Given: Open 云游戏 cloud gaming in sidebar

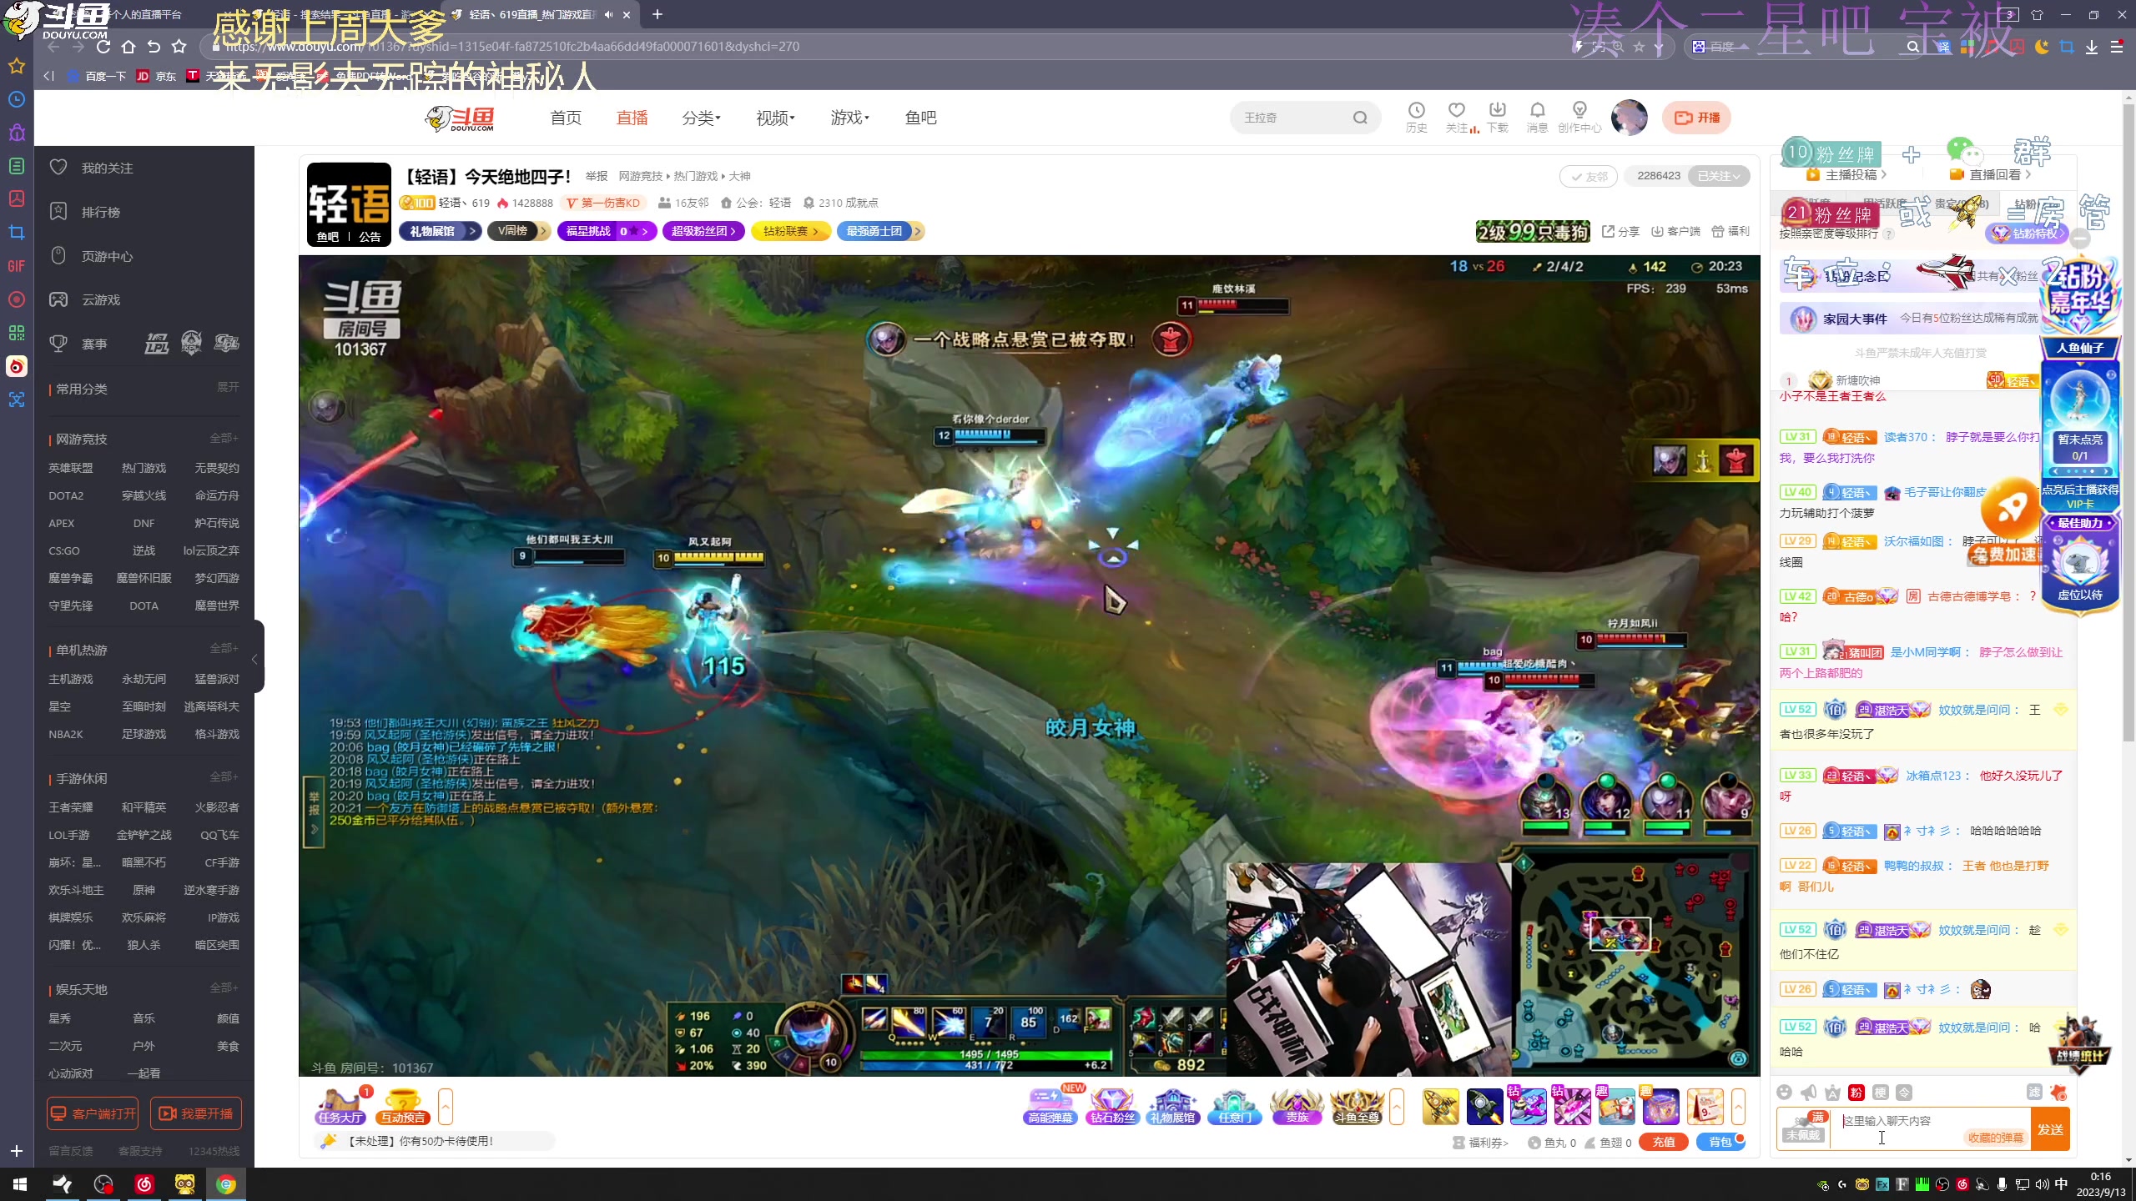Looking at the screenshot, I should pos(101,299).
